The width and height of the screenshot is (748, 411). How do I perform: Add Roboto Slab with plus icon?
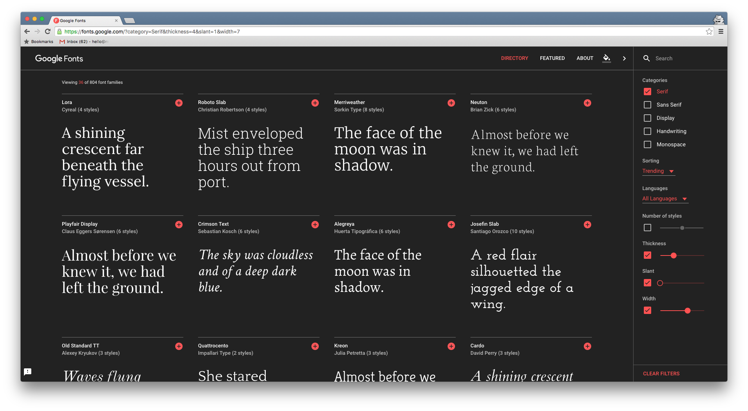(315, 103)
